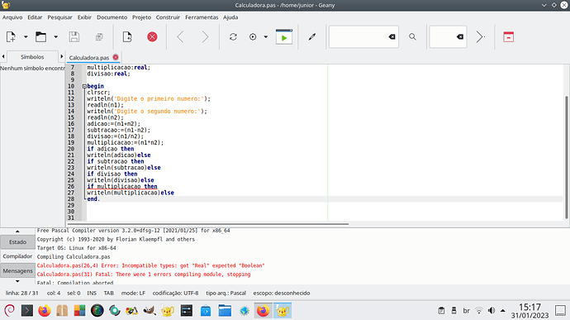
Task: Open Firefox from the taskbar launcher
Action: (x=45, y=311)
